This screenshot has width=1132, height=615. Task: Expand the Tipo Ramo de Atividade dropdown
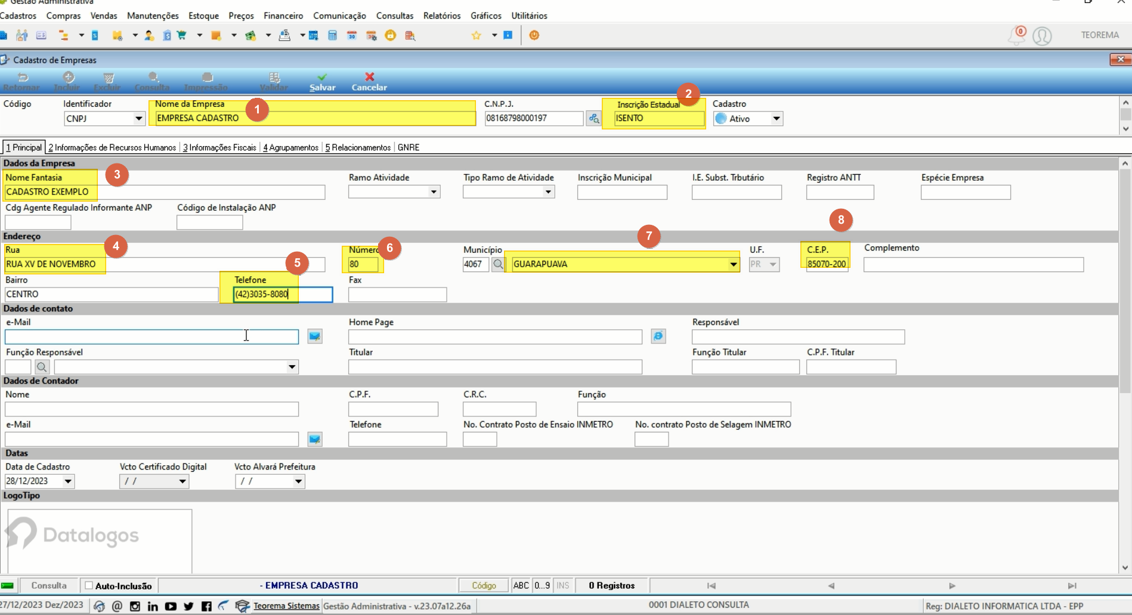tap(548, 192)
